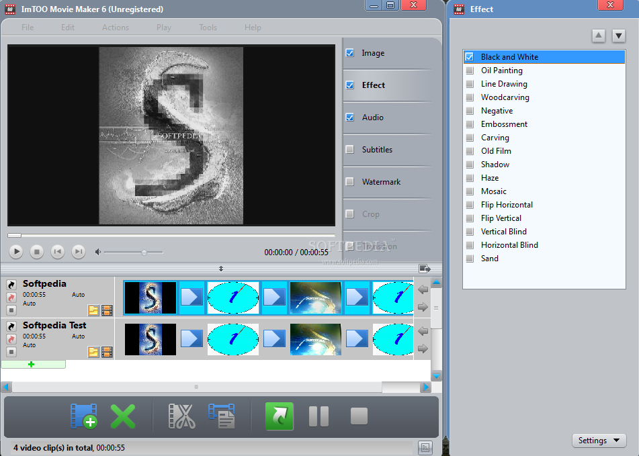Image resolution: width=639 pixels, height=456 pixels.
Task: Enable the Negative effect checkbox
Action: coord(470,111)
